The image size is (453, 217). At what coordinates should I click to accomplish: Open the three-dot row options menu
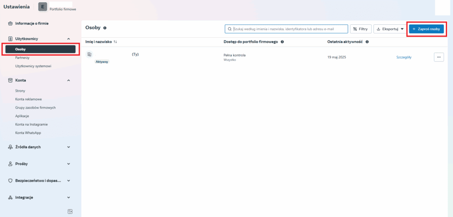(439, 57)
